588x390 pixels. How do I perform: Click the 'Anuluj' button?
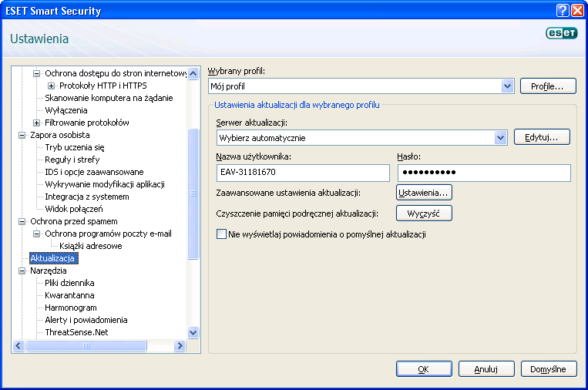[486, 369]
